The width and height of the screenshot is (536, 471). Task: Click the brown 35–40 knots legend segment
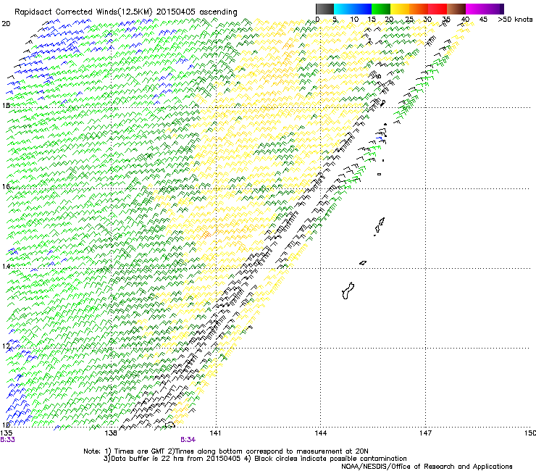pyautogui.click(x=456, y=9)
